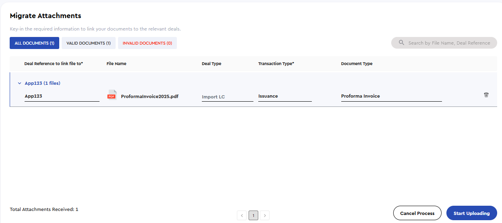Click the App123 (1 files) group label
502x223 pixels.
(x=42, y=83)
